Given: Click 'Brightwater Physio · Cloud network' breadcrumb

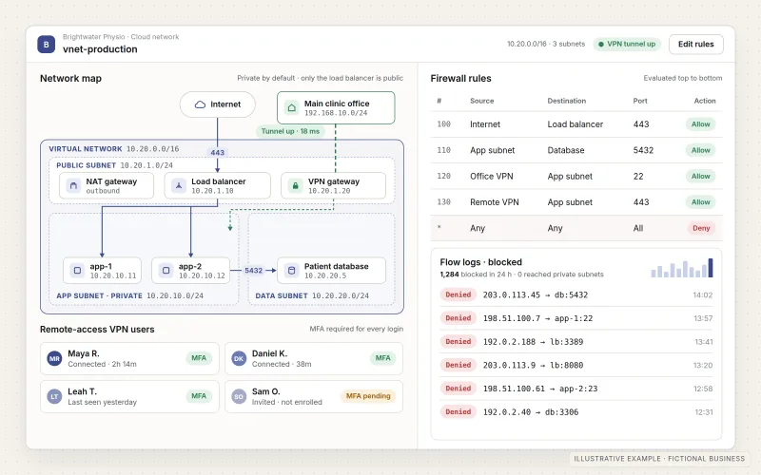Looking at the screenshot, I should click(121, 37).
